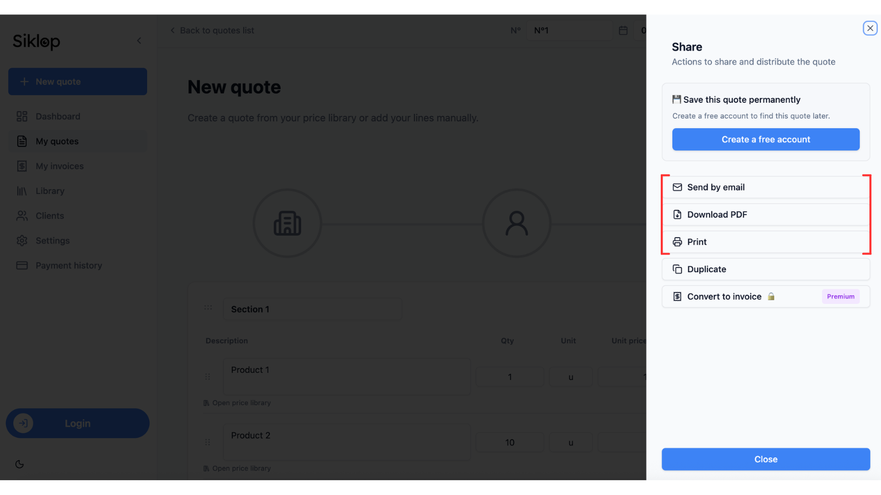The image size is (881, 495).
Task: Open the Dashboard menu item
Action: click(78, 117)
